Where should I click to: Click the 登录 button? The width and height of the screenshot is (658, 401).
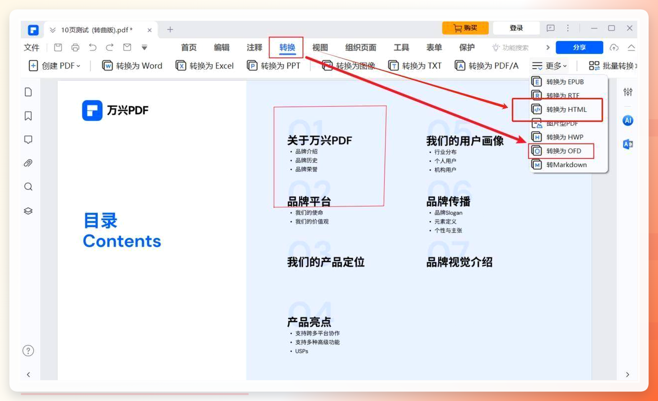(516, 28)
